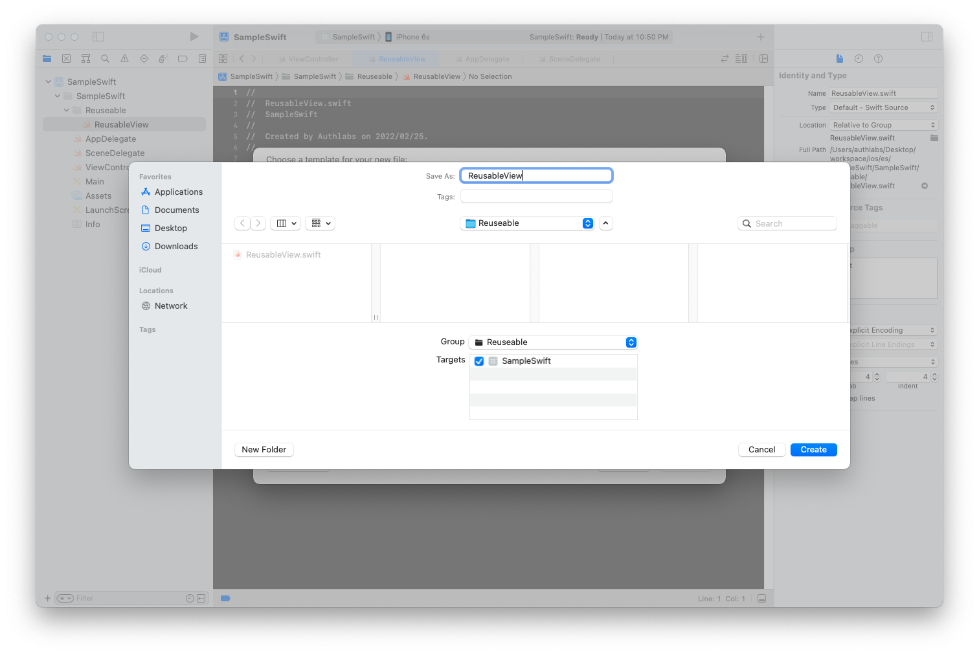Select Downloads in the Favorites sidebar

point(169,247)
